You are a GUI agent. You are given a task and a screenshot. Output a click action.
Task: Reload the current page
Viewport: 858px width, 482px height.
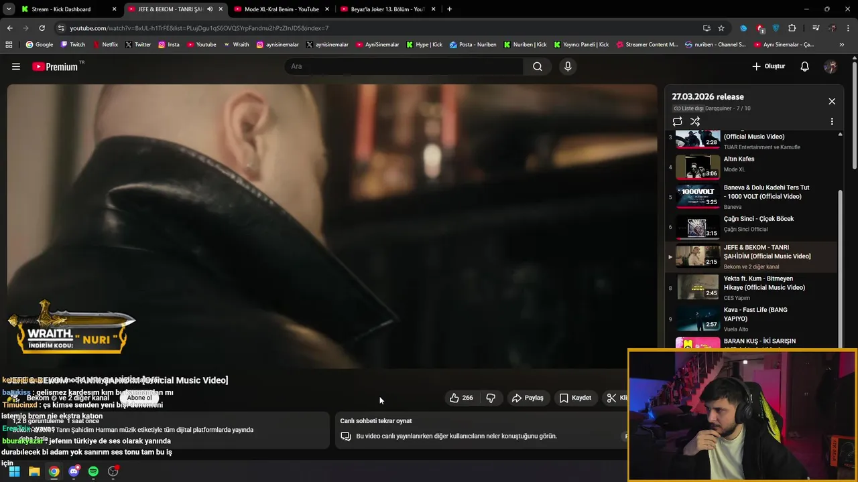tap(42, 28)
